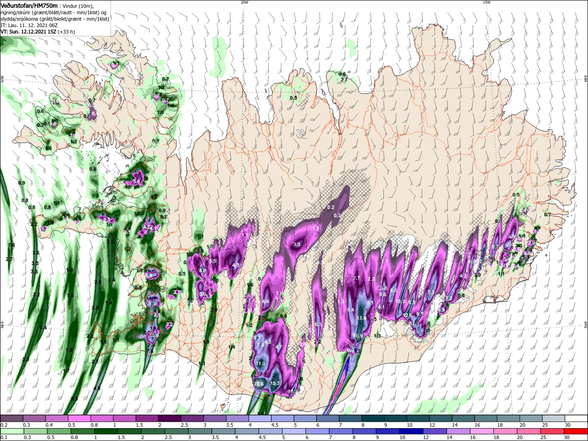
Task: Click the 10.3 precipitation value
Action: 400,301
